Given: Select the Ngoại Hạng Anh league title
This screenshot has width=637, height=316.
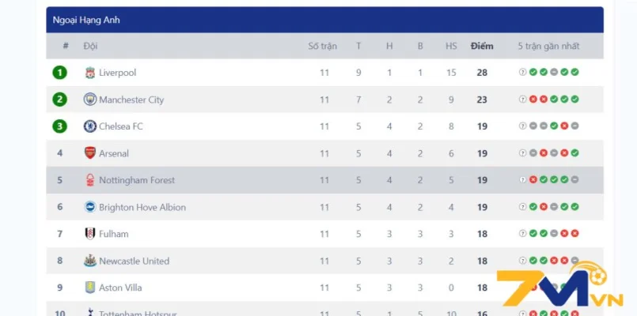Looking at the screenshot, I should (x=86, y=20).
